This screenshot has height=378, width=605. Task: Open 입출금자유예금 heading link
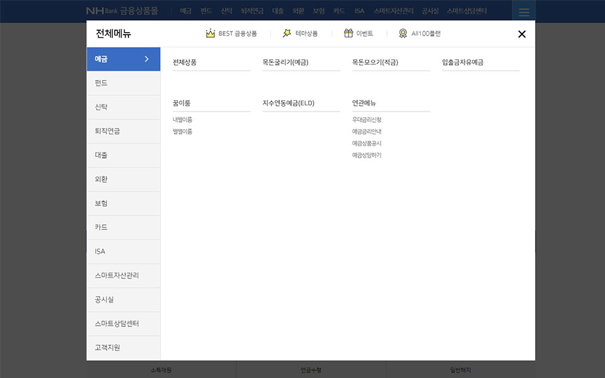[463, 62]
